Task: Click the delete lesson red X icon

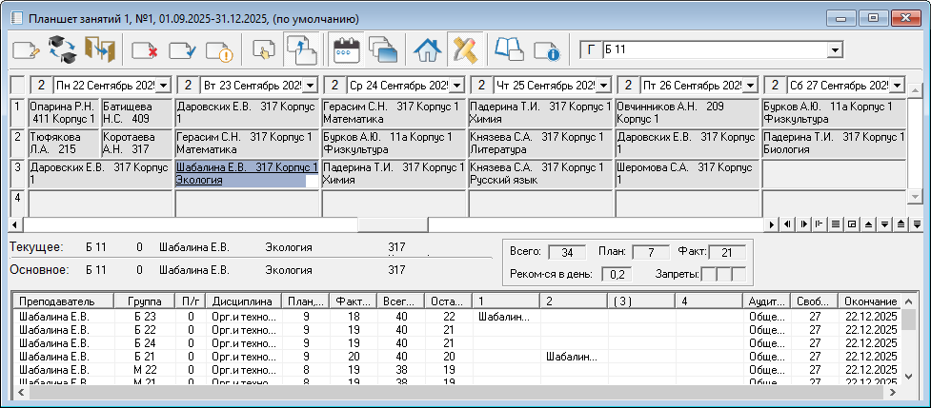Action: [145, 49]
